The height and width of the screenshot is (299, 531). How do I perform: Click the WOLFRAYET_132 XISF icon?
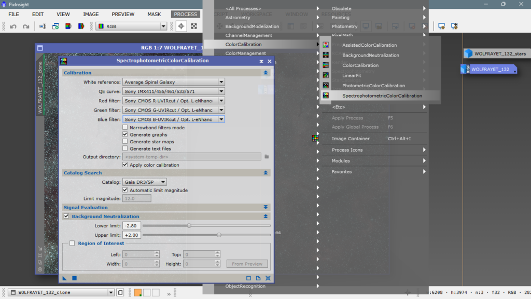[x=465, y=69]
